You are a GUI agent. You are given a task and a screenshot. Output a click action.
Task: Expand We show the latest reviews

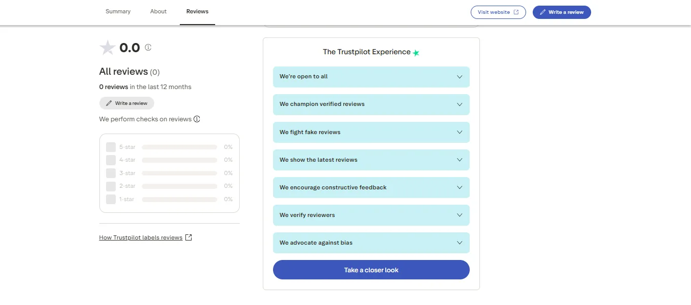click(371, 160)
